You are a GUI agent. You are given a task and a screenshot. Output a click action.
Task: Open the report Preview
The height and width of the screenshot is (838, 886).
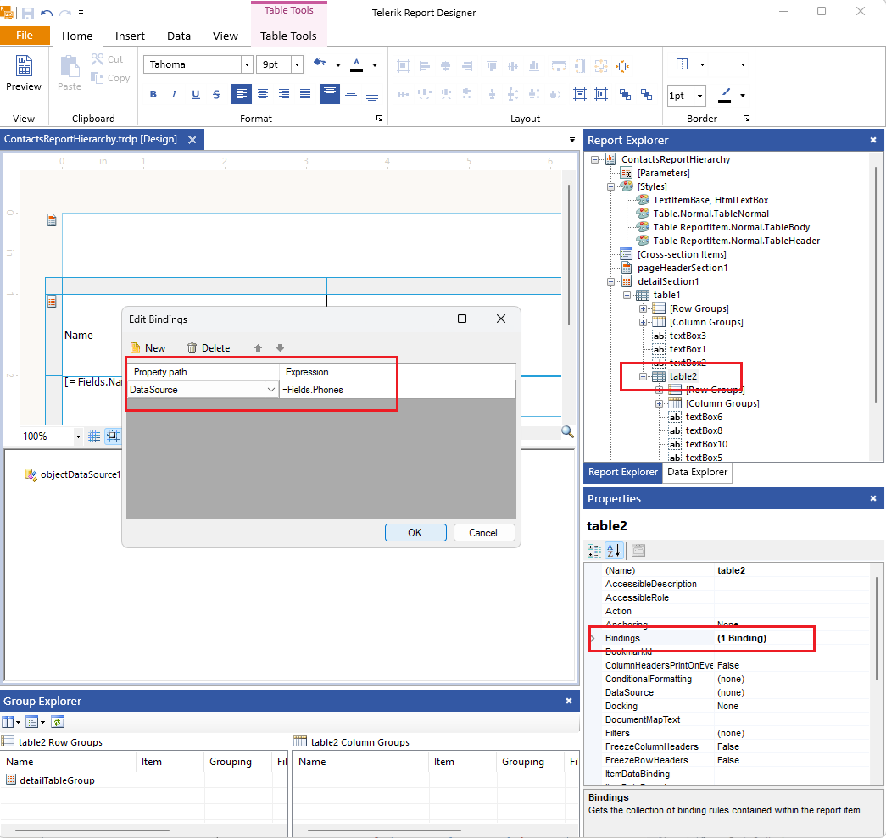click(23, 73)
